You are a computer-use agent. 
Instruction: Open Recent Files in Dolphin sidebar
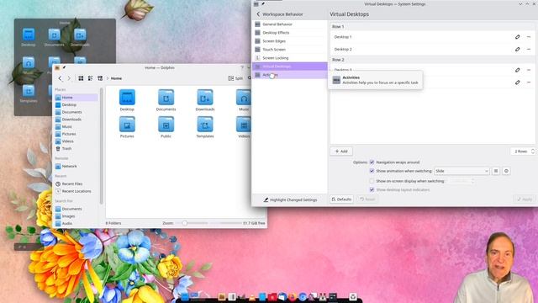[x=76, y=183]
